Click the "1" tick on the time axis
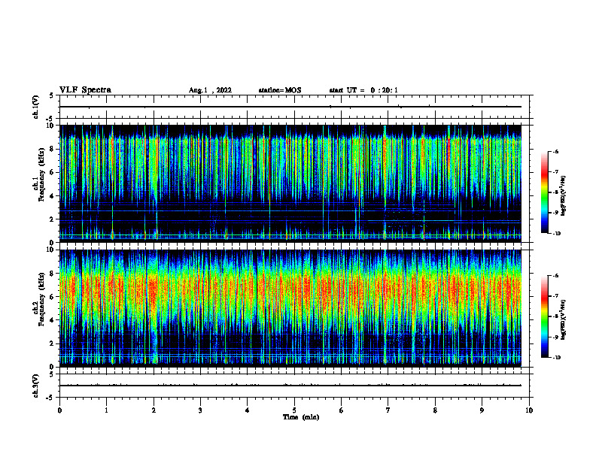 click(106, 410)
